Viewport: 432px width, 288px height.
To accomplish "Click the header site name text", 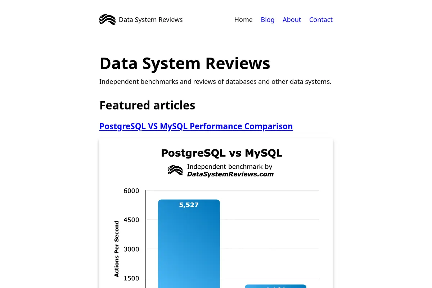I will (151, 20).
